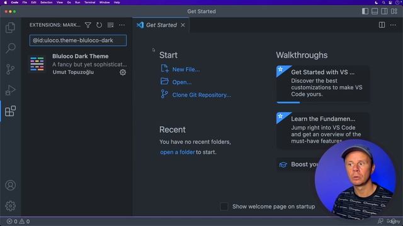Open the Window menu
Image resolution: width=403 pixels, height=226 pixels.
[x=105, y=3]
